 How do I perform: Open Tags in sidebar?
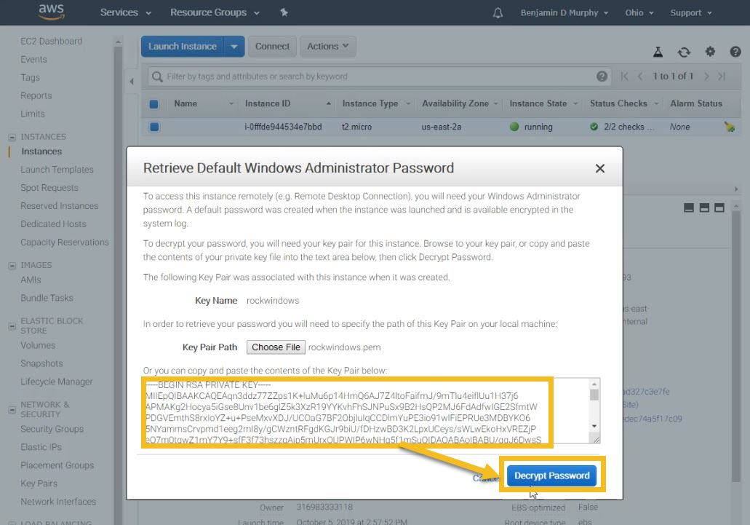(30, 77)
